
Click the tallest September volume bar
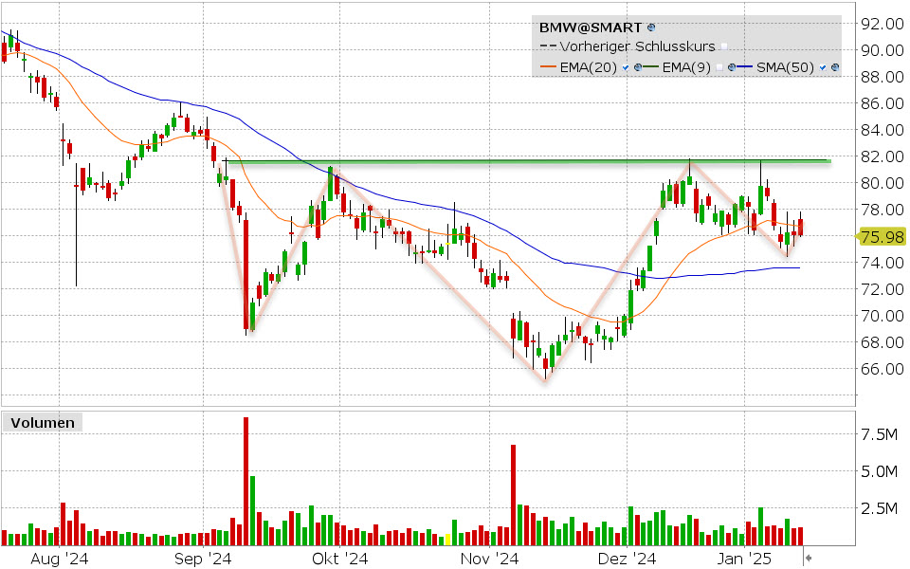point(246,482)
